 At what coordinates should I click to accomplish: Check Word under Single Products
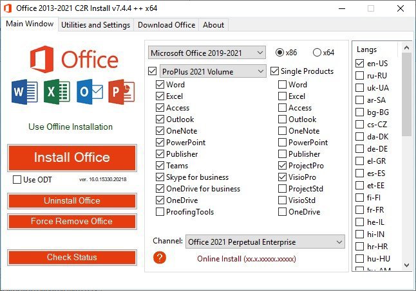coord(282,84)
